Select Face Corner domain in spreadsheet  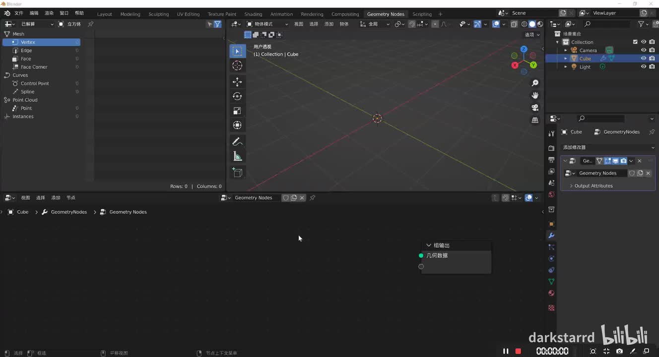point(41,67)
